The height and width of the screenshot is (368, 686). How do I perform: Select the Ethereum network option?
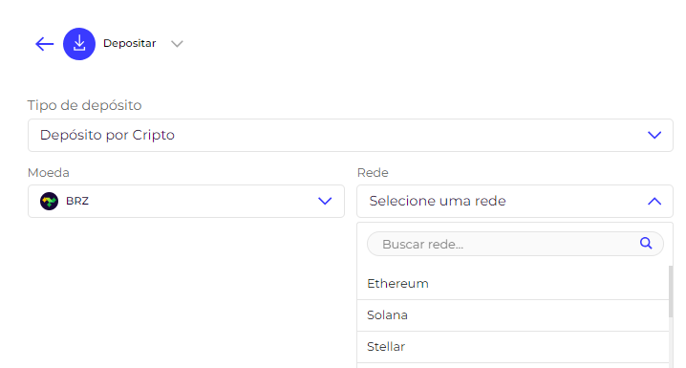click(x=513, y=284)
